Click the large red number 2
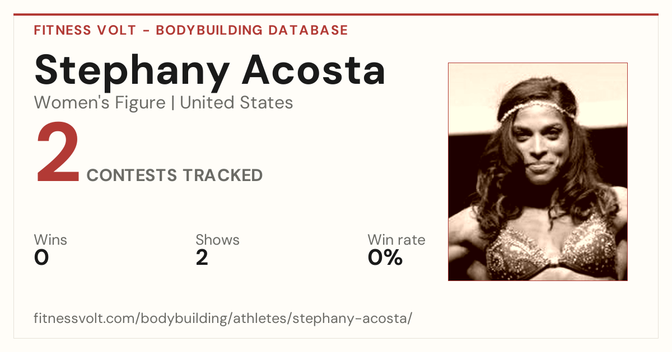 [x=58, y=154]
